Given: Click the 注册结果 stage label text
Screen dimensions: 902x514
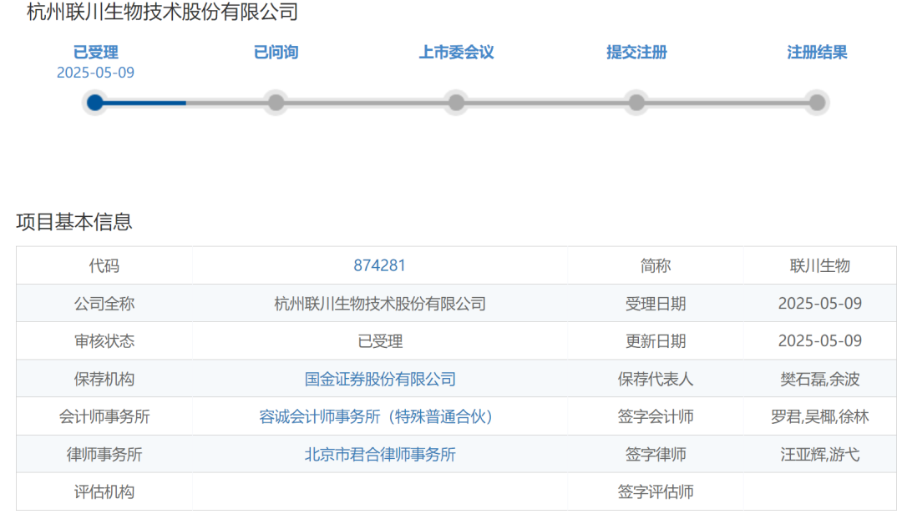Looking at the screenshot, I should tap(817, 51).
